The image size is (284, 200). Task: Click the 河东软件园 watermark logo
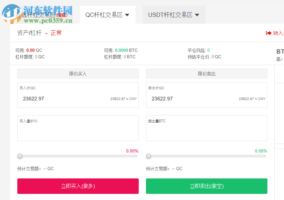click(38, 14)
